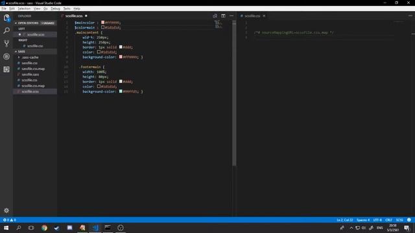This screenshot has width=415, height=233.
Task: Select scssfile.scss under LEFT open editors
Action: (35, 34)
